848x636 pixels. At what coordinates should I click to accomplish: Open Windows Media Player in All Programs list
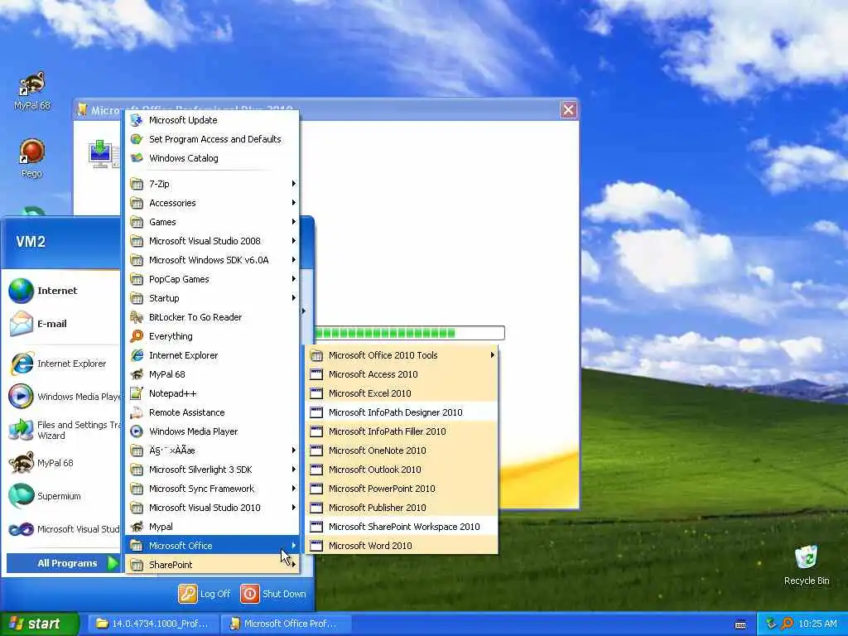coord(213,431)
